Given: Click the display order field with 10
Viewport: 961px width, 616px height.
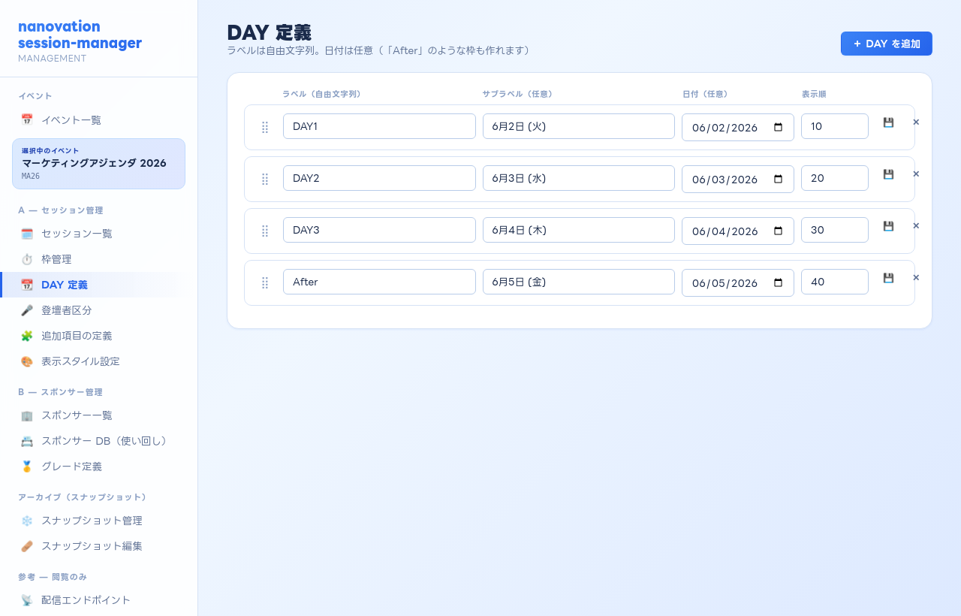Looking at the screenshot, I should click(x=835, y=126).
